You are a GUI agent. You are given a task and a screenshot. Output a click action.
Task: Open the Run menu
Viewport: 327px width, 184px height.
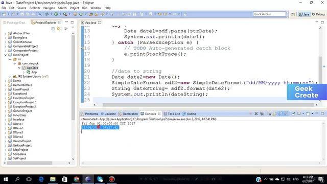tap(85, 8)
